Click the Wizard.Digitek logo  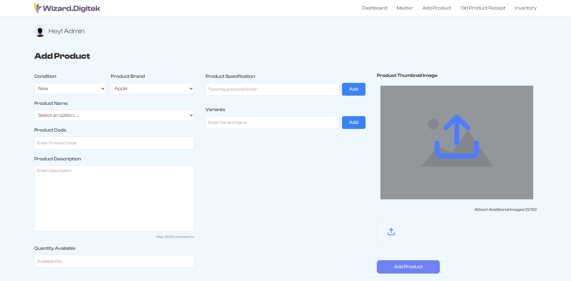tap(67, 8)
